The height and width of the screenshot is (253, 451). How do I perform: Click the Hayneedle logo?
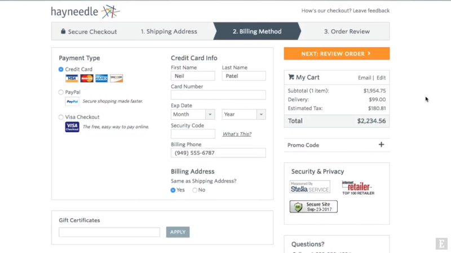coord(86,12)
